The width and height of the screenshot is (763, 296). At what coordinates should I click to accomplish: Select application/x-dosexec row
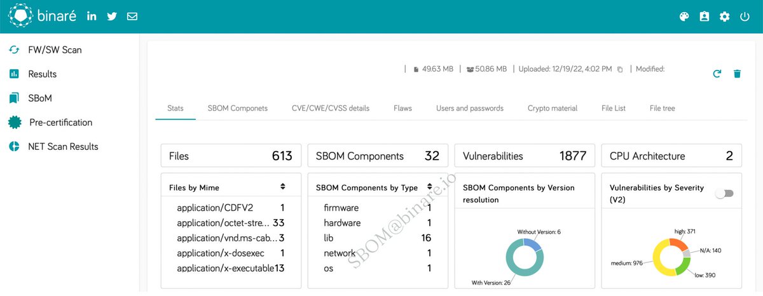tap(231, 253)
